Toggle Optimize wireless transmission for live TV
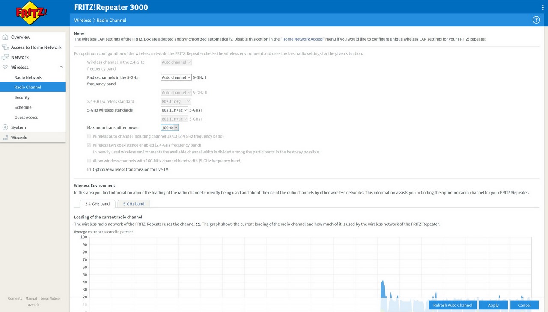548x312 pixels. click(89, 170)
